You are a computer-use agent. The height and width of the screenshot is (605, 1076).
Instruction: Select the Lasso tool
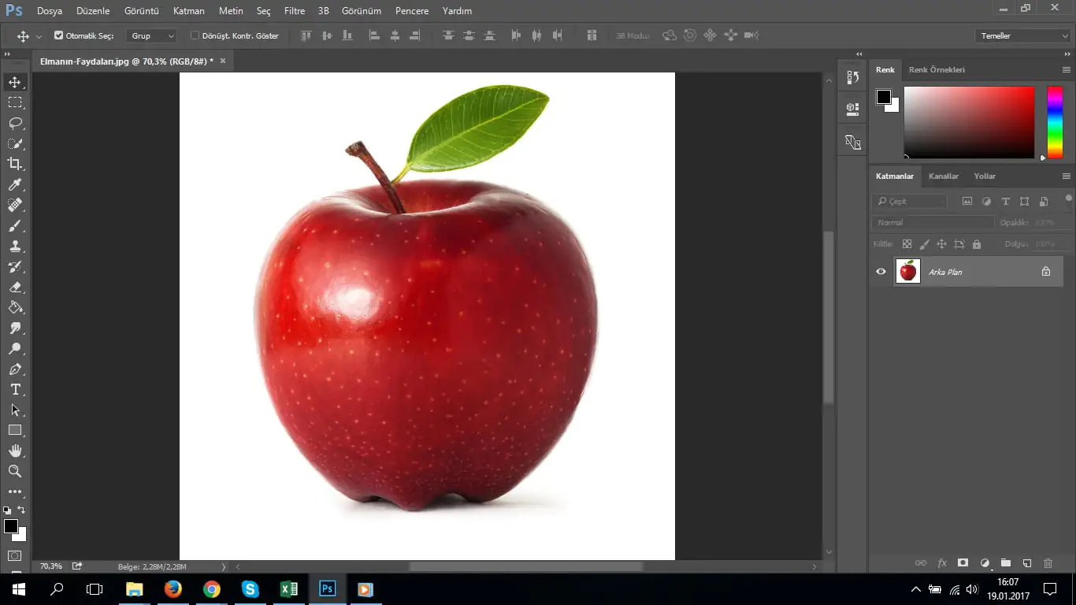pyautogui.click(x=15, y=123)
